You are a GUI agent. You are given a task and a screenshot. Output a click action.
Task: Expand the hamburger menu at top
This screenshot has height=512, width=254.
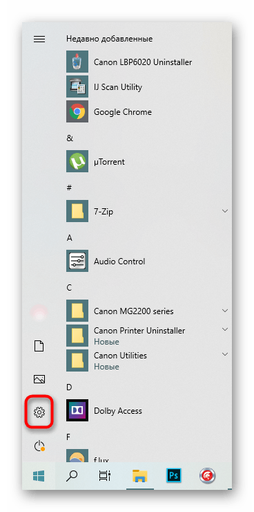click(x=39, y=39)
